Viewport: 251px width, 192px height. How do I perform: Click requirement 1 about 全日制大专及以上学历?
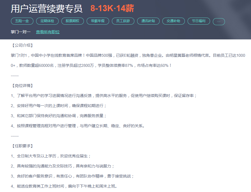pyautogui.click(x=50, y=156)
